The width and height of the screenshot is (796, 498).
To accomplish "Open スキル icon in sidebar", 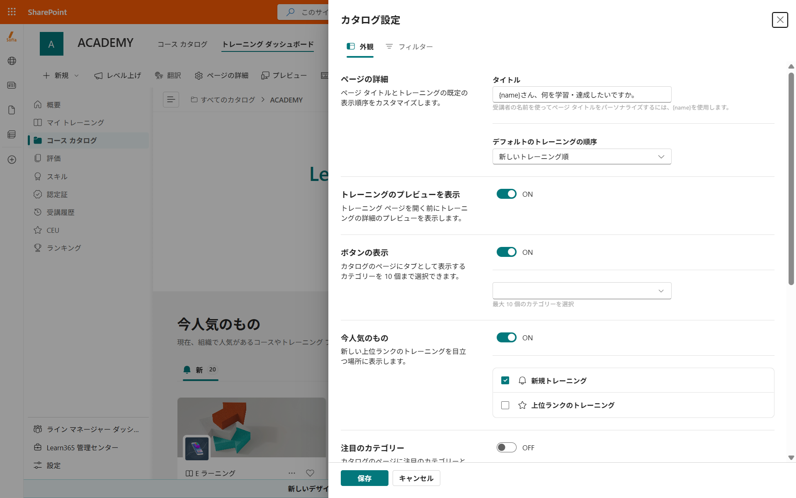I will (x=38, y=176).
